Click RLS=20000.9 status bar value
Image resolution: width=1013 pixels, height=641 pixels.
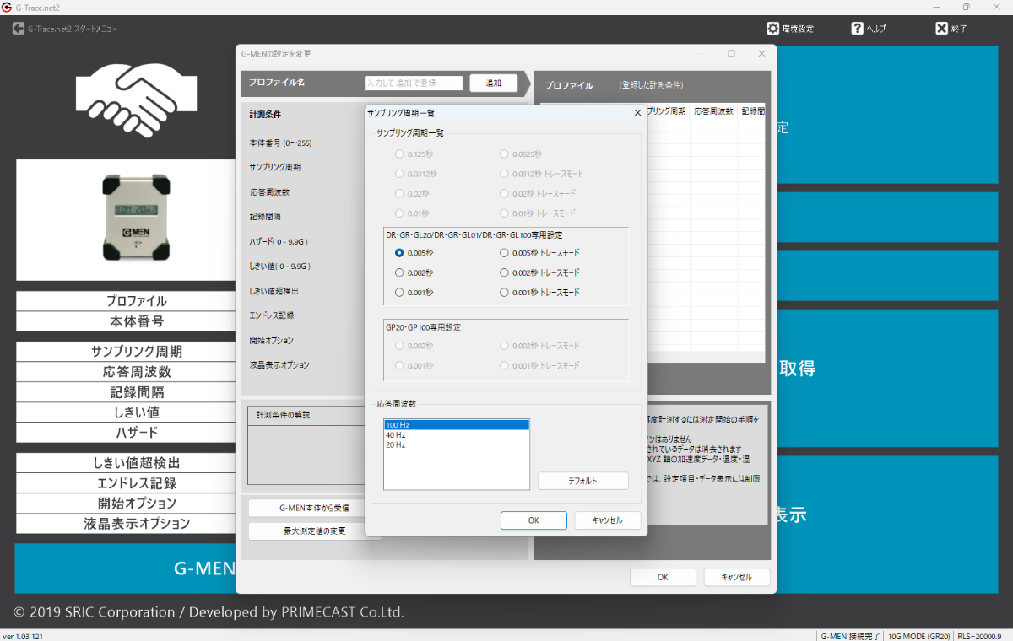click(979, 636)
